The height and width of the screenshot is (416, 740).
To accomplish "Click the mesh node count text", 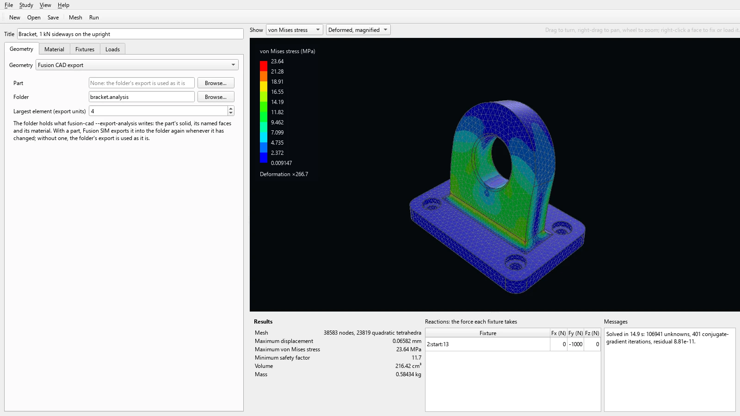I will click(372, 333).
